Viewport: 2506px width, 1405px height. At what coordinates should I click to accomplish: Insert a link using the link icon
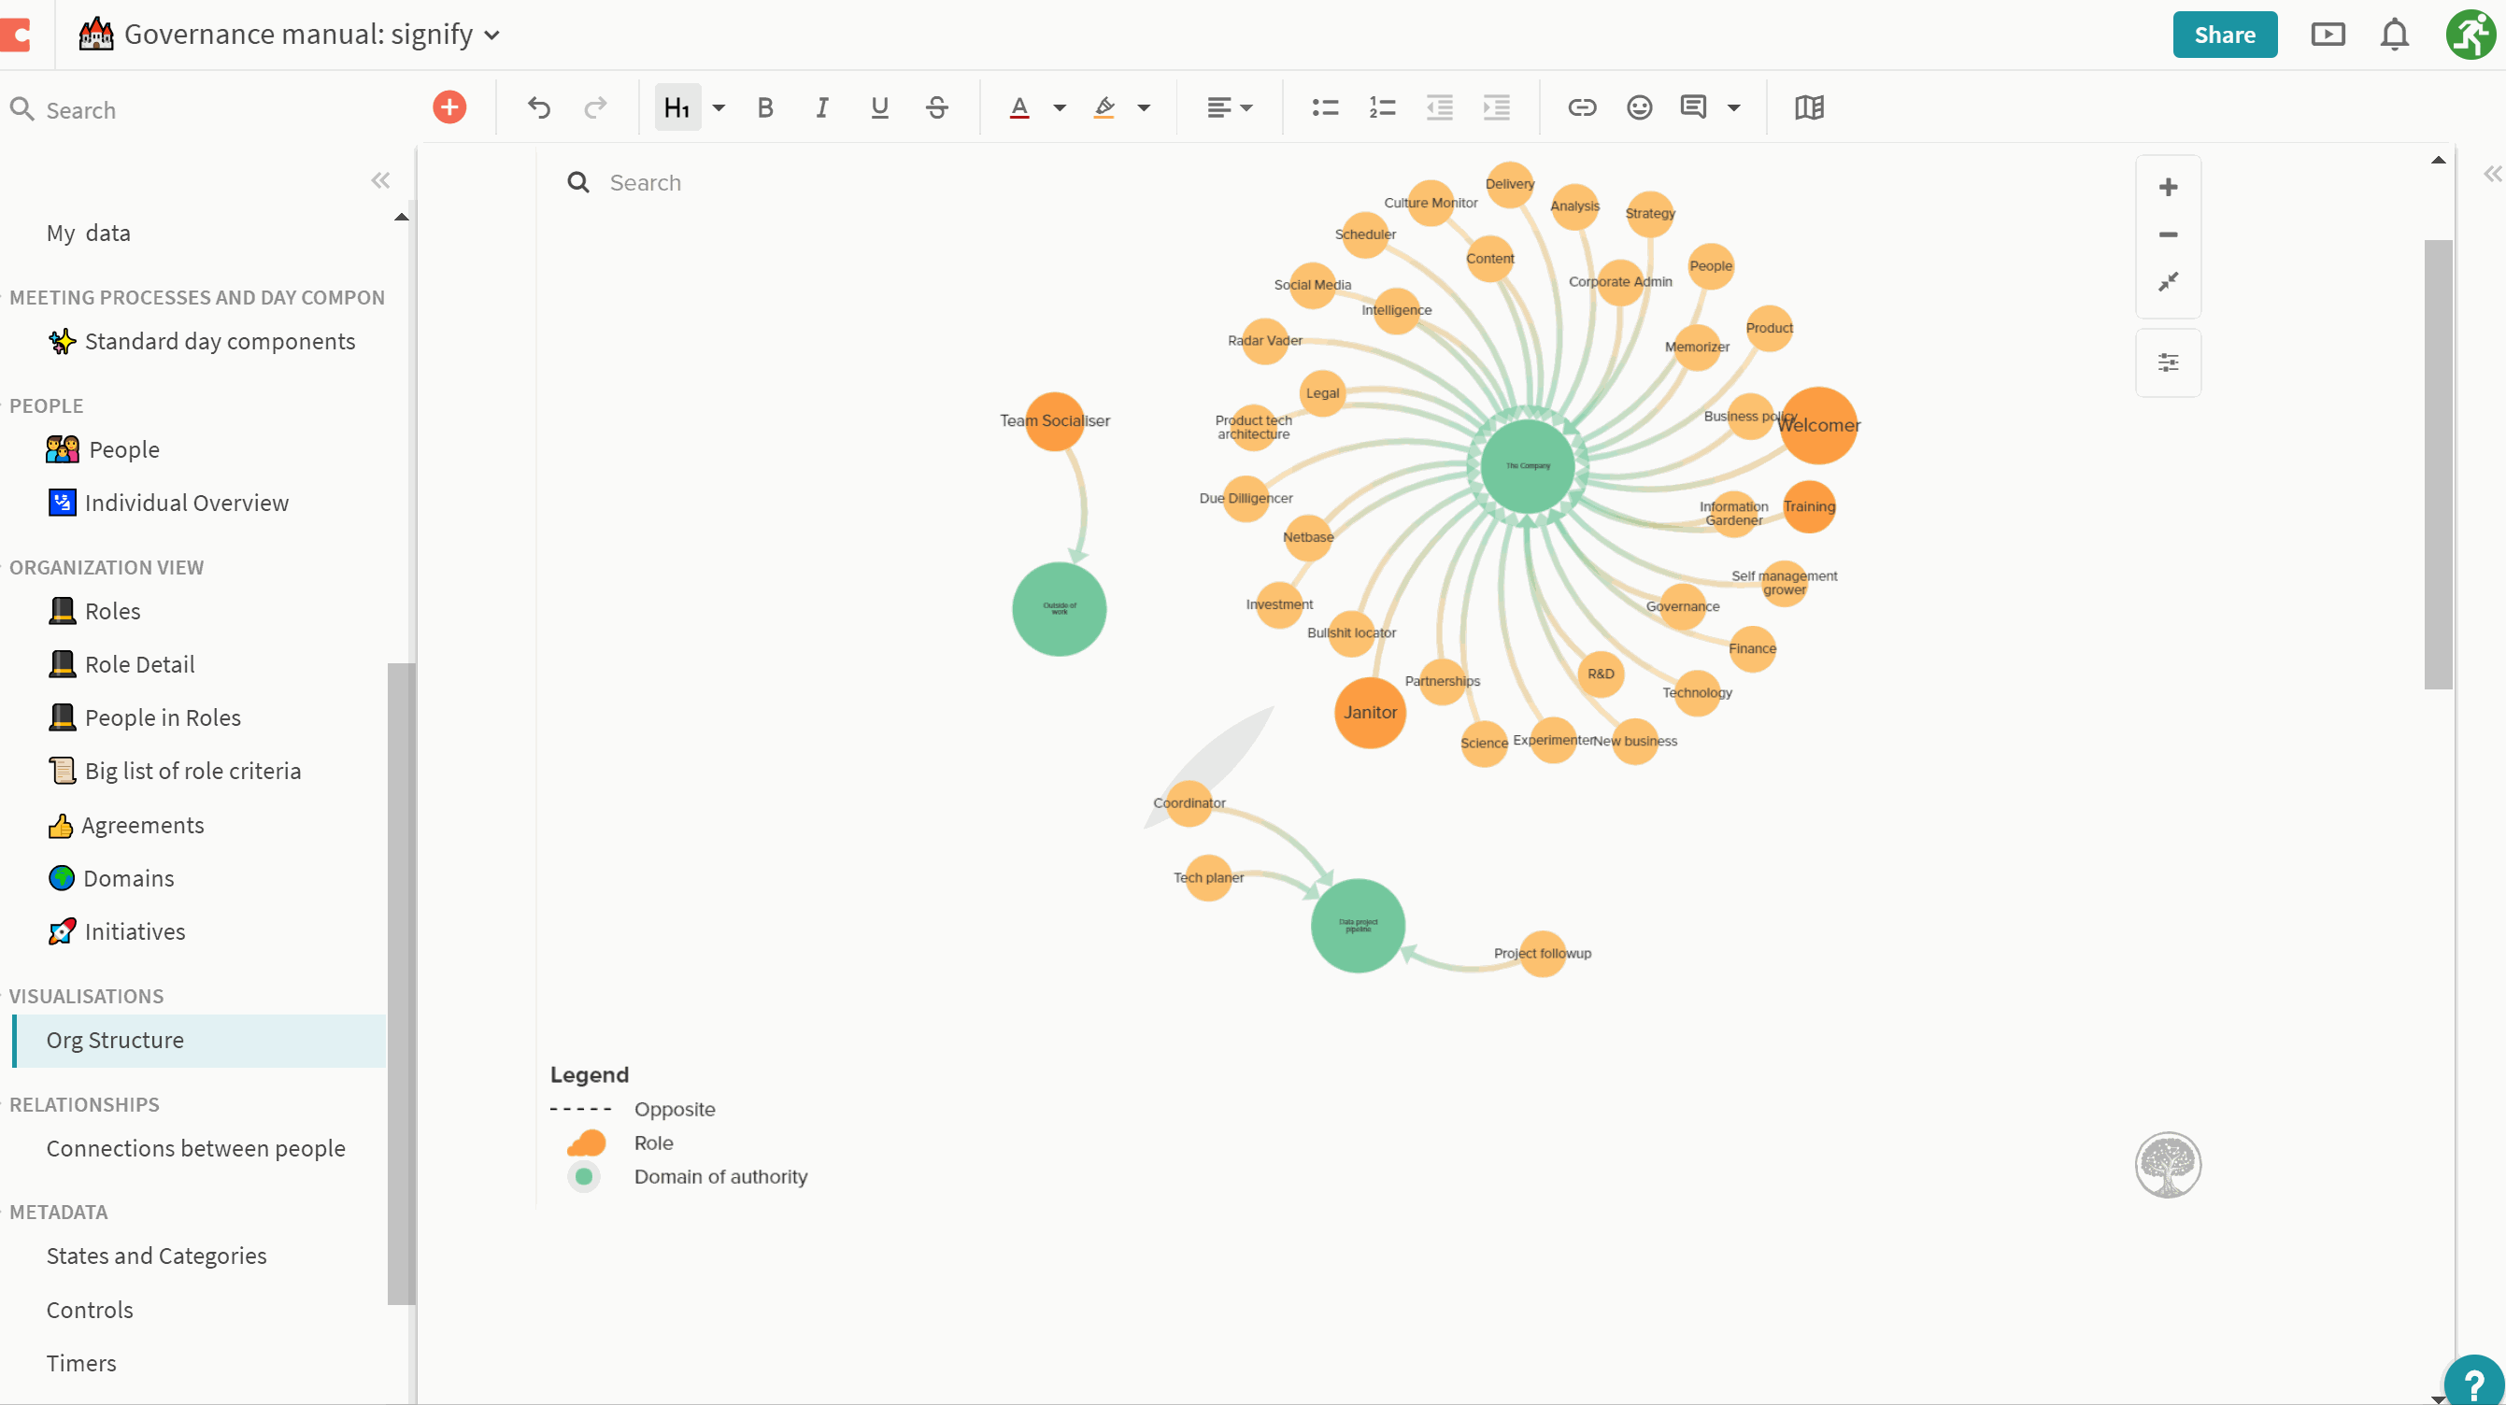pos(1582,106)
